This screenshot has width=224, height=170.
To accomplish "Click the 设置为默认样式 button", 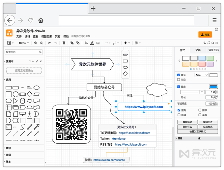I will (198, 131).
